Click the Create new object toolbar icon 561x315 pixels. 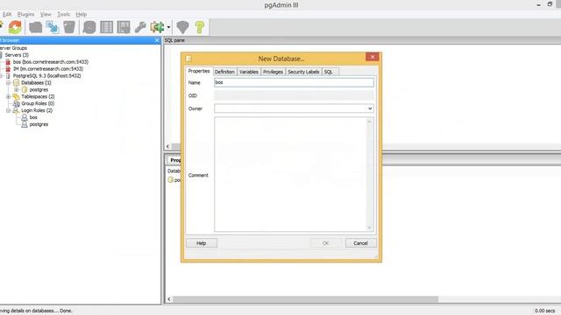(x=53, y=27)
